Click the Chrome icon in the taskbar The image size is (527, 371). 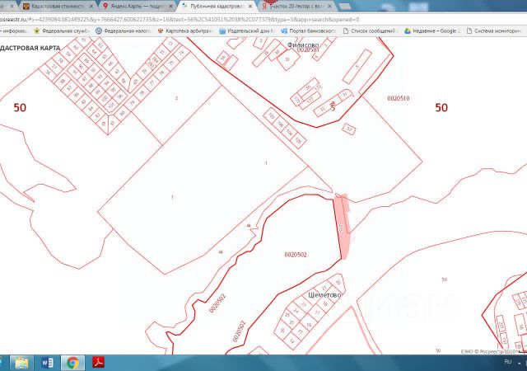pos(72,363)
